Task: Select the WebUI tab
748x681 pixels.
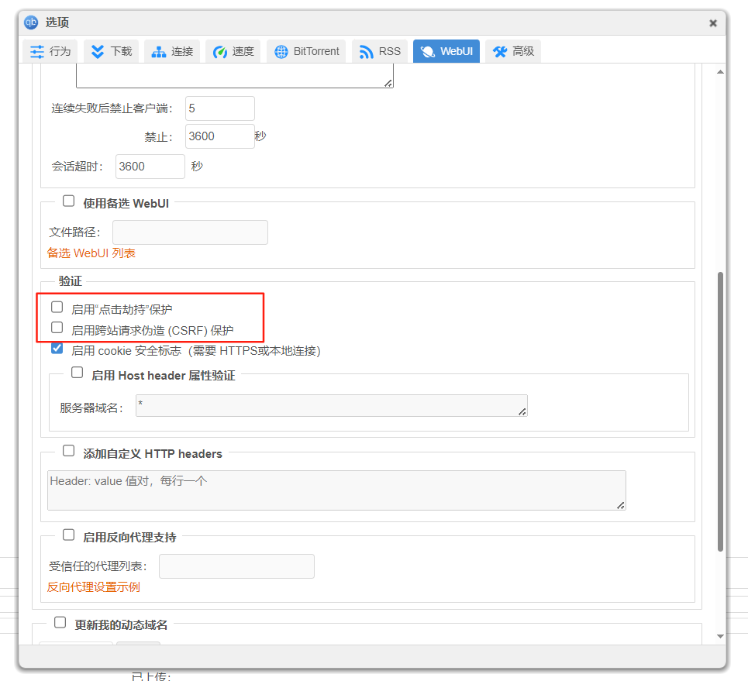Action: (446, 52)
